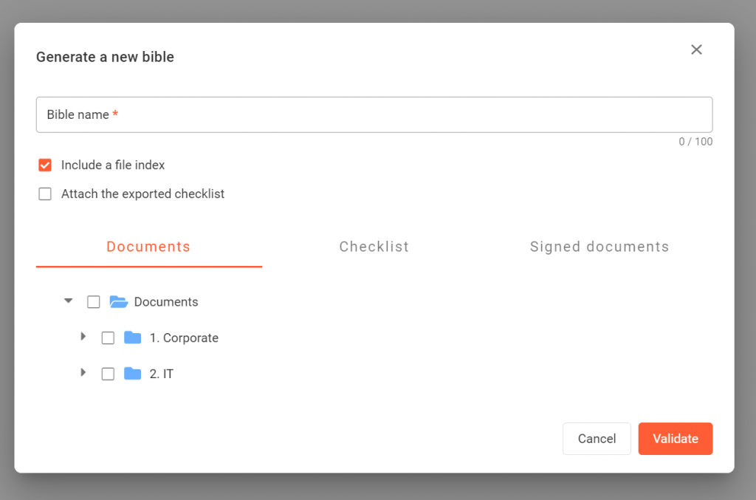Click the 2. IT folder icon
This screenshot has width=756, height=500.
(132, 374)
